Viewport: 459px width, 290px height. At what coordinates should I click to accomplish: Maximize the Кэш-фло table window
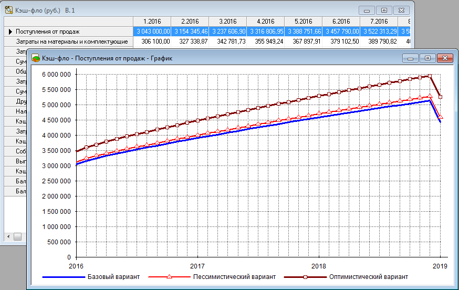coord(384,11)
